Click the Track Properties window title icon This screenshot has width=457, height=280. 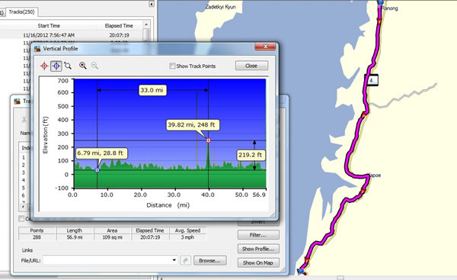[x=18, y=101]
